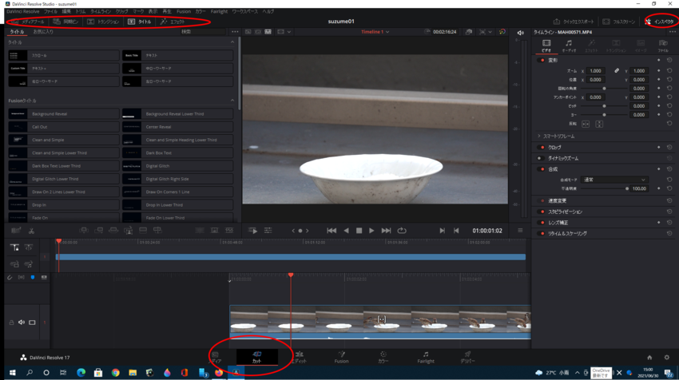Add keyframe for クロップ section
679x380 pixels.
click(659, 148)
